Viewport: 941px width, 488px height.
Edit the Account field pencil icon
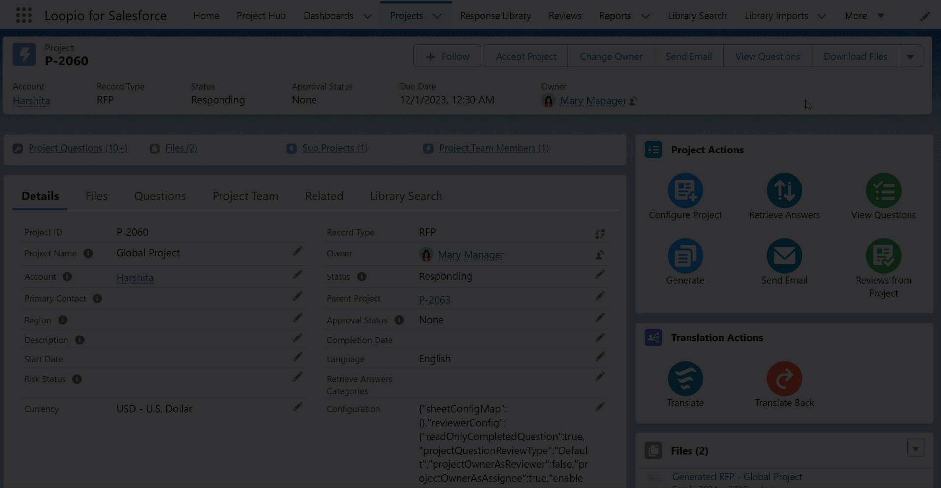coord(298,274)
